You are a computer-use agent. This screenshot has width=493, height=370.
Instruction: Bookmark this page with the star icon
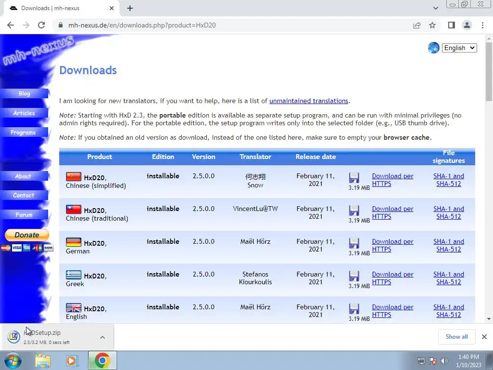(x=432, y=25)
